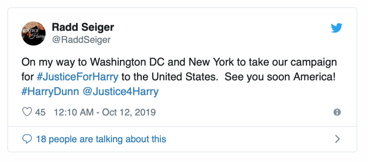This screenshot has width=368, height=162.
Task: Click the speech bubble conversation icon
Action: coord(27,139)
